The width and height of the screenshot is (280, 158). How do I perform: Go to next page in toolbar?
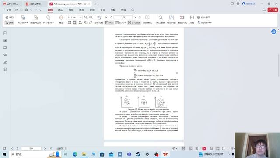(135, 18)
